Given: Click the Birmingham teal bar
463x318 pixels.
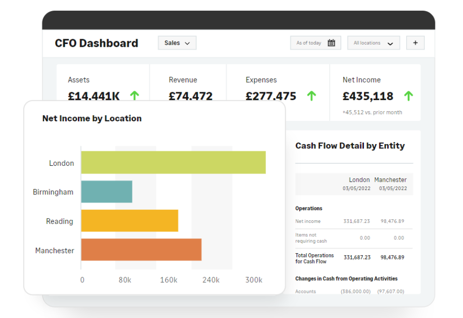Looking at the screenshot, I should [106, 192].
